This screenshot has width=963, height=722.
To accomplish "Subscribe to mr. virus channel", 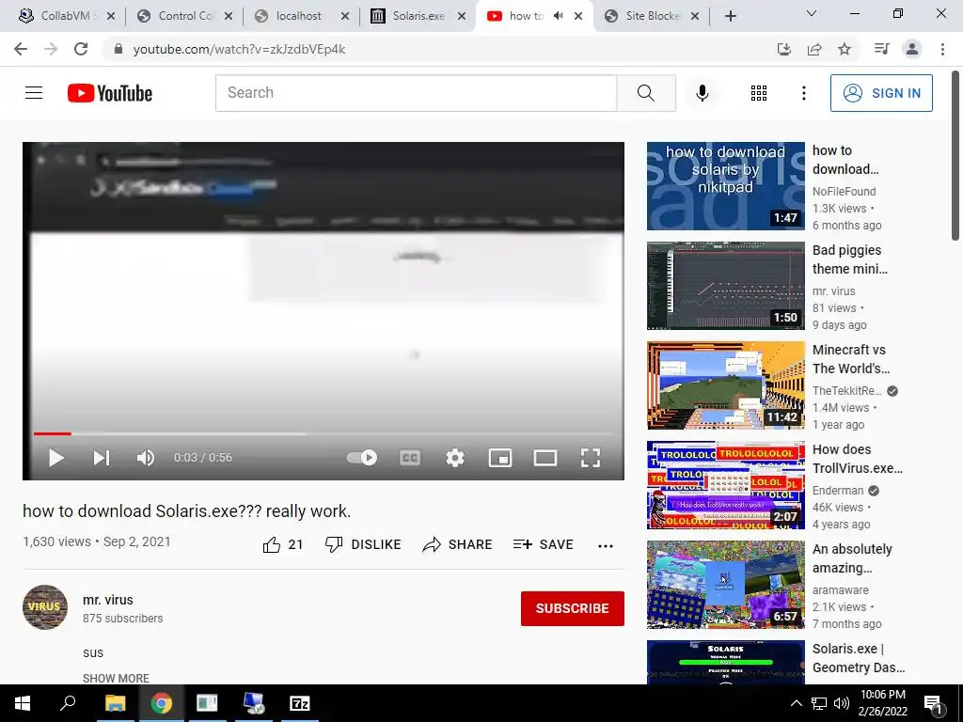I will coord(573,608).
